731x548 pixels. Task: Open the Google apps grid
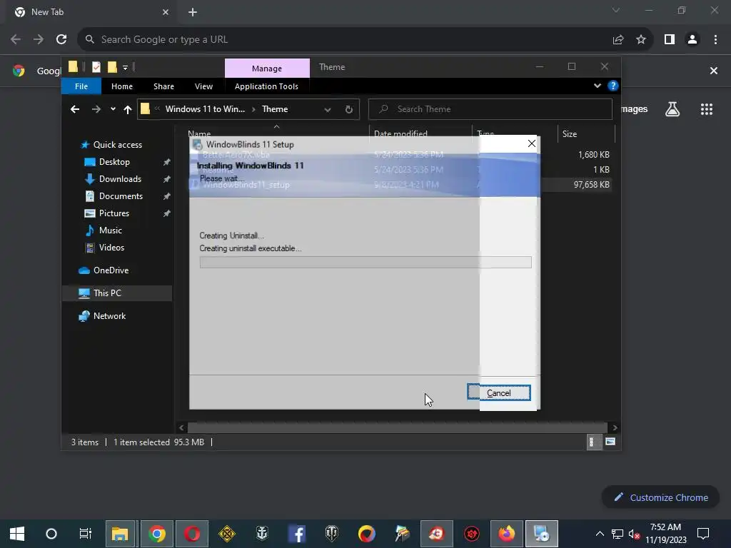pos(706,109)
